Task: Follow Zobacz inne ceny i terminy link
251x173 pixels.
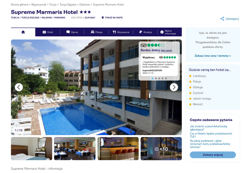Action: pyautogui.click(x=213, y=56)
